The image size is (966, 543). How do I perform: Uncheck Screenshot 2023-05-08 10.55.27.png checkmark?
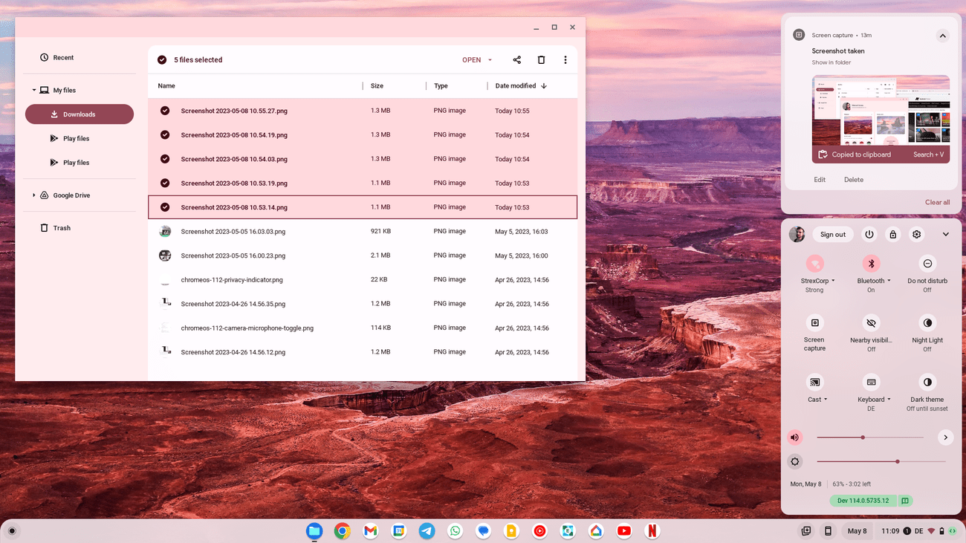pos(165,111)
